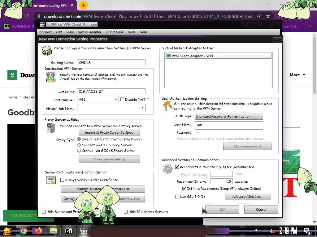
Task: Click the lock icon in browser address bar
Action: click(x=39, y=16)
